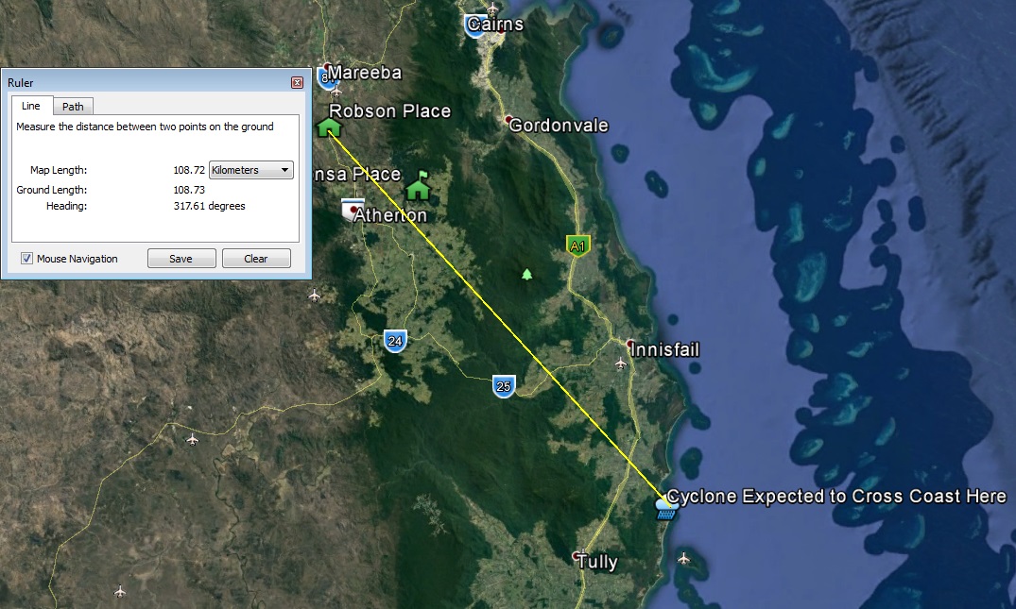Select the Tully red placemark dot

point(577,555)
